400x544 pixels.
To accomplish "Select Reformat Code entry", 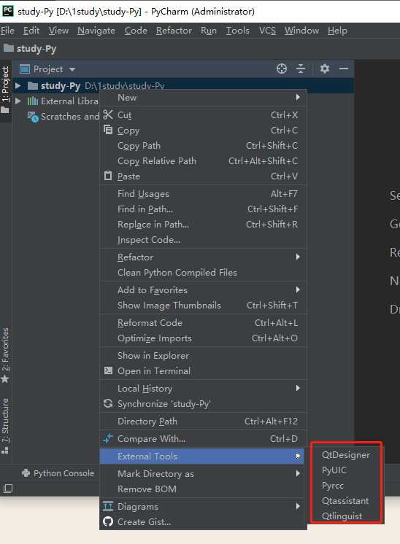I will (x=203, y=322).
